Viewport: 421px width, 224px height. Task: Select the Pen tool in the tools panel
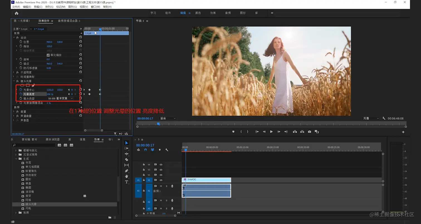click(x=126, y=171)
